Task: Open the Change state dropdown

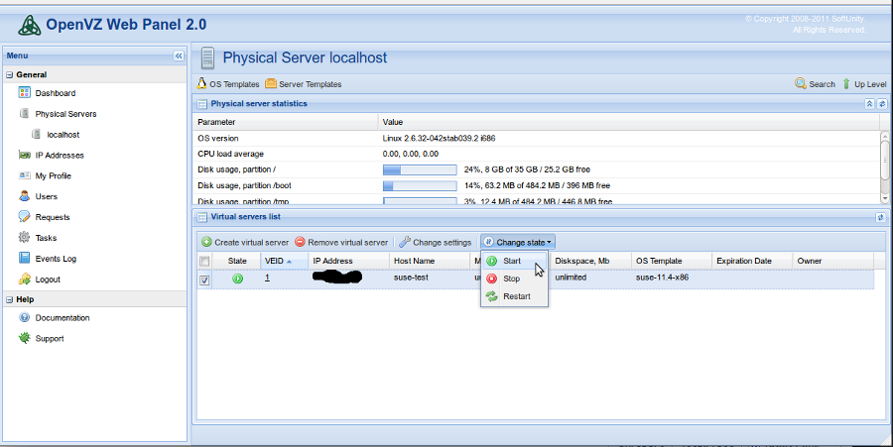Action: [x=518, y=242]
